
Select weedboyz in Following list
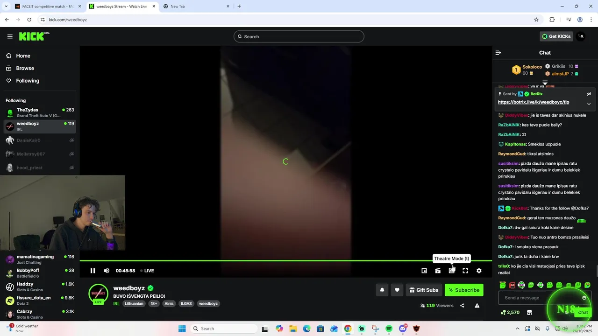[x=40, y=126]
